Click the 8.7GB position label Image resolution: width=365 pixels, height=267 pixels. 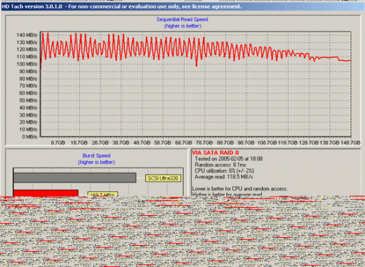[x=58, y=143]
